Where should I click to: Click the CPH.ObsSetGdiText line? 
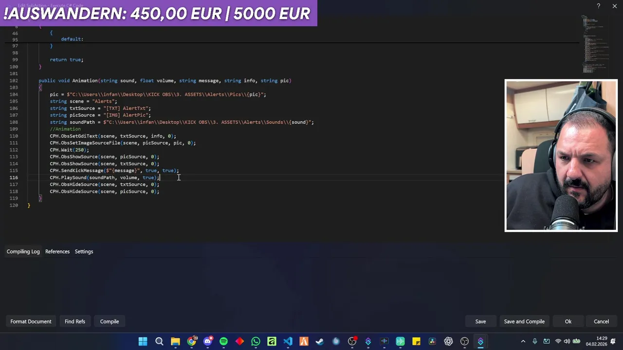[x=113, y=136]
